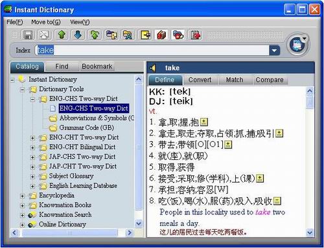Open the Move to(G) menu

coord(46,22)
